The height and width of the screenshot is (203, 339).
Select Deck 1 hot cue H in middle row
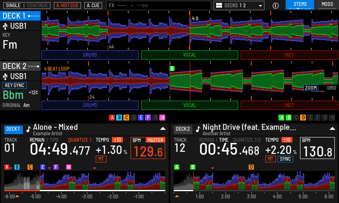pos(162,118)
